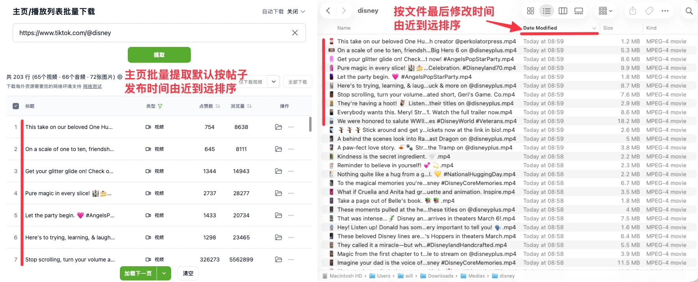Toggle the select-all checkbox in table header
The height and width of the screenshot is (282, 698).
pos(16,106)
